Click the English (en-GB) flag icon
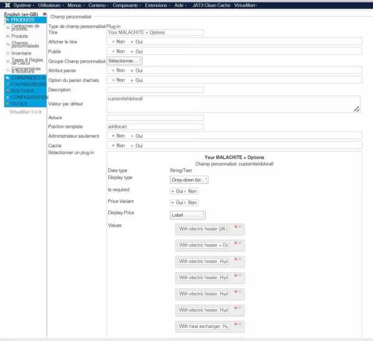This screenshot has height=341, width=373. [x=44, y=14]
